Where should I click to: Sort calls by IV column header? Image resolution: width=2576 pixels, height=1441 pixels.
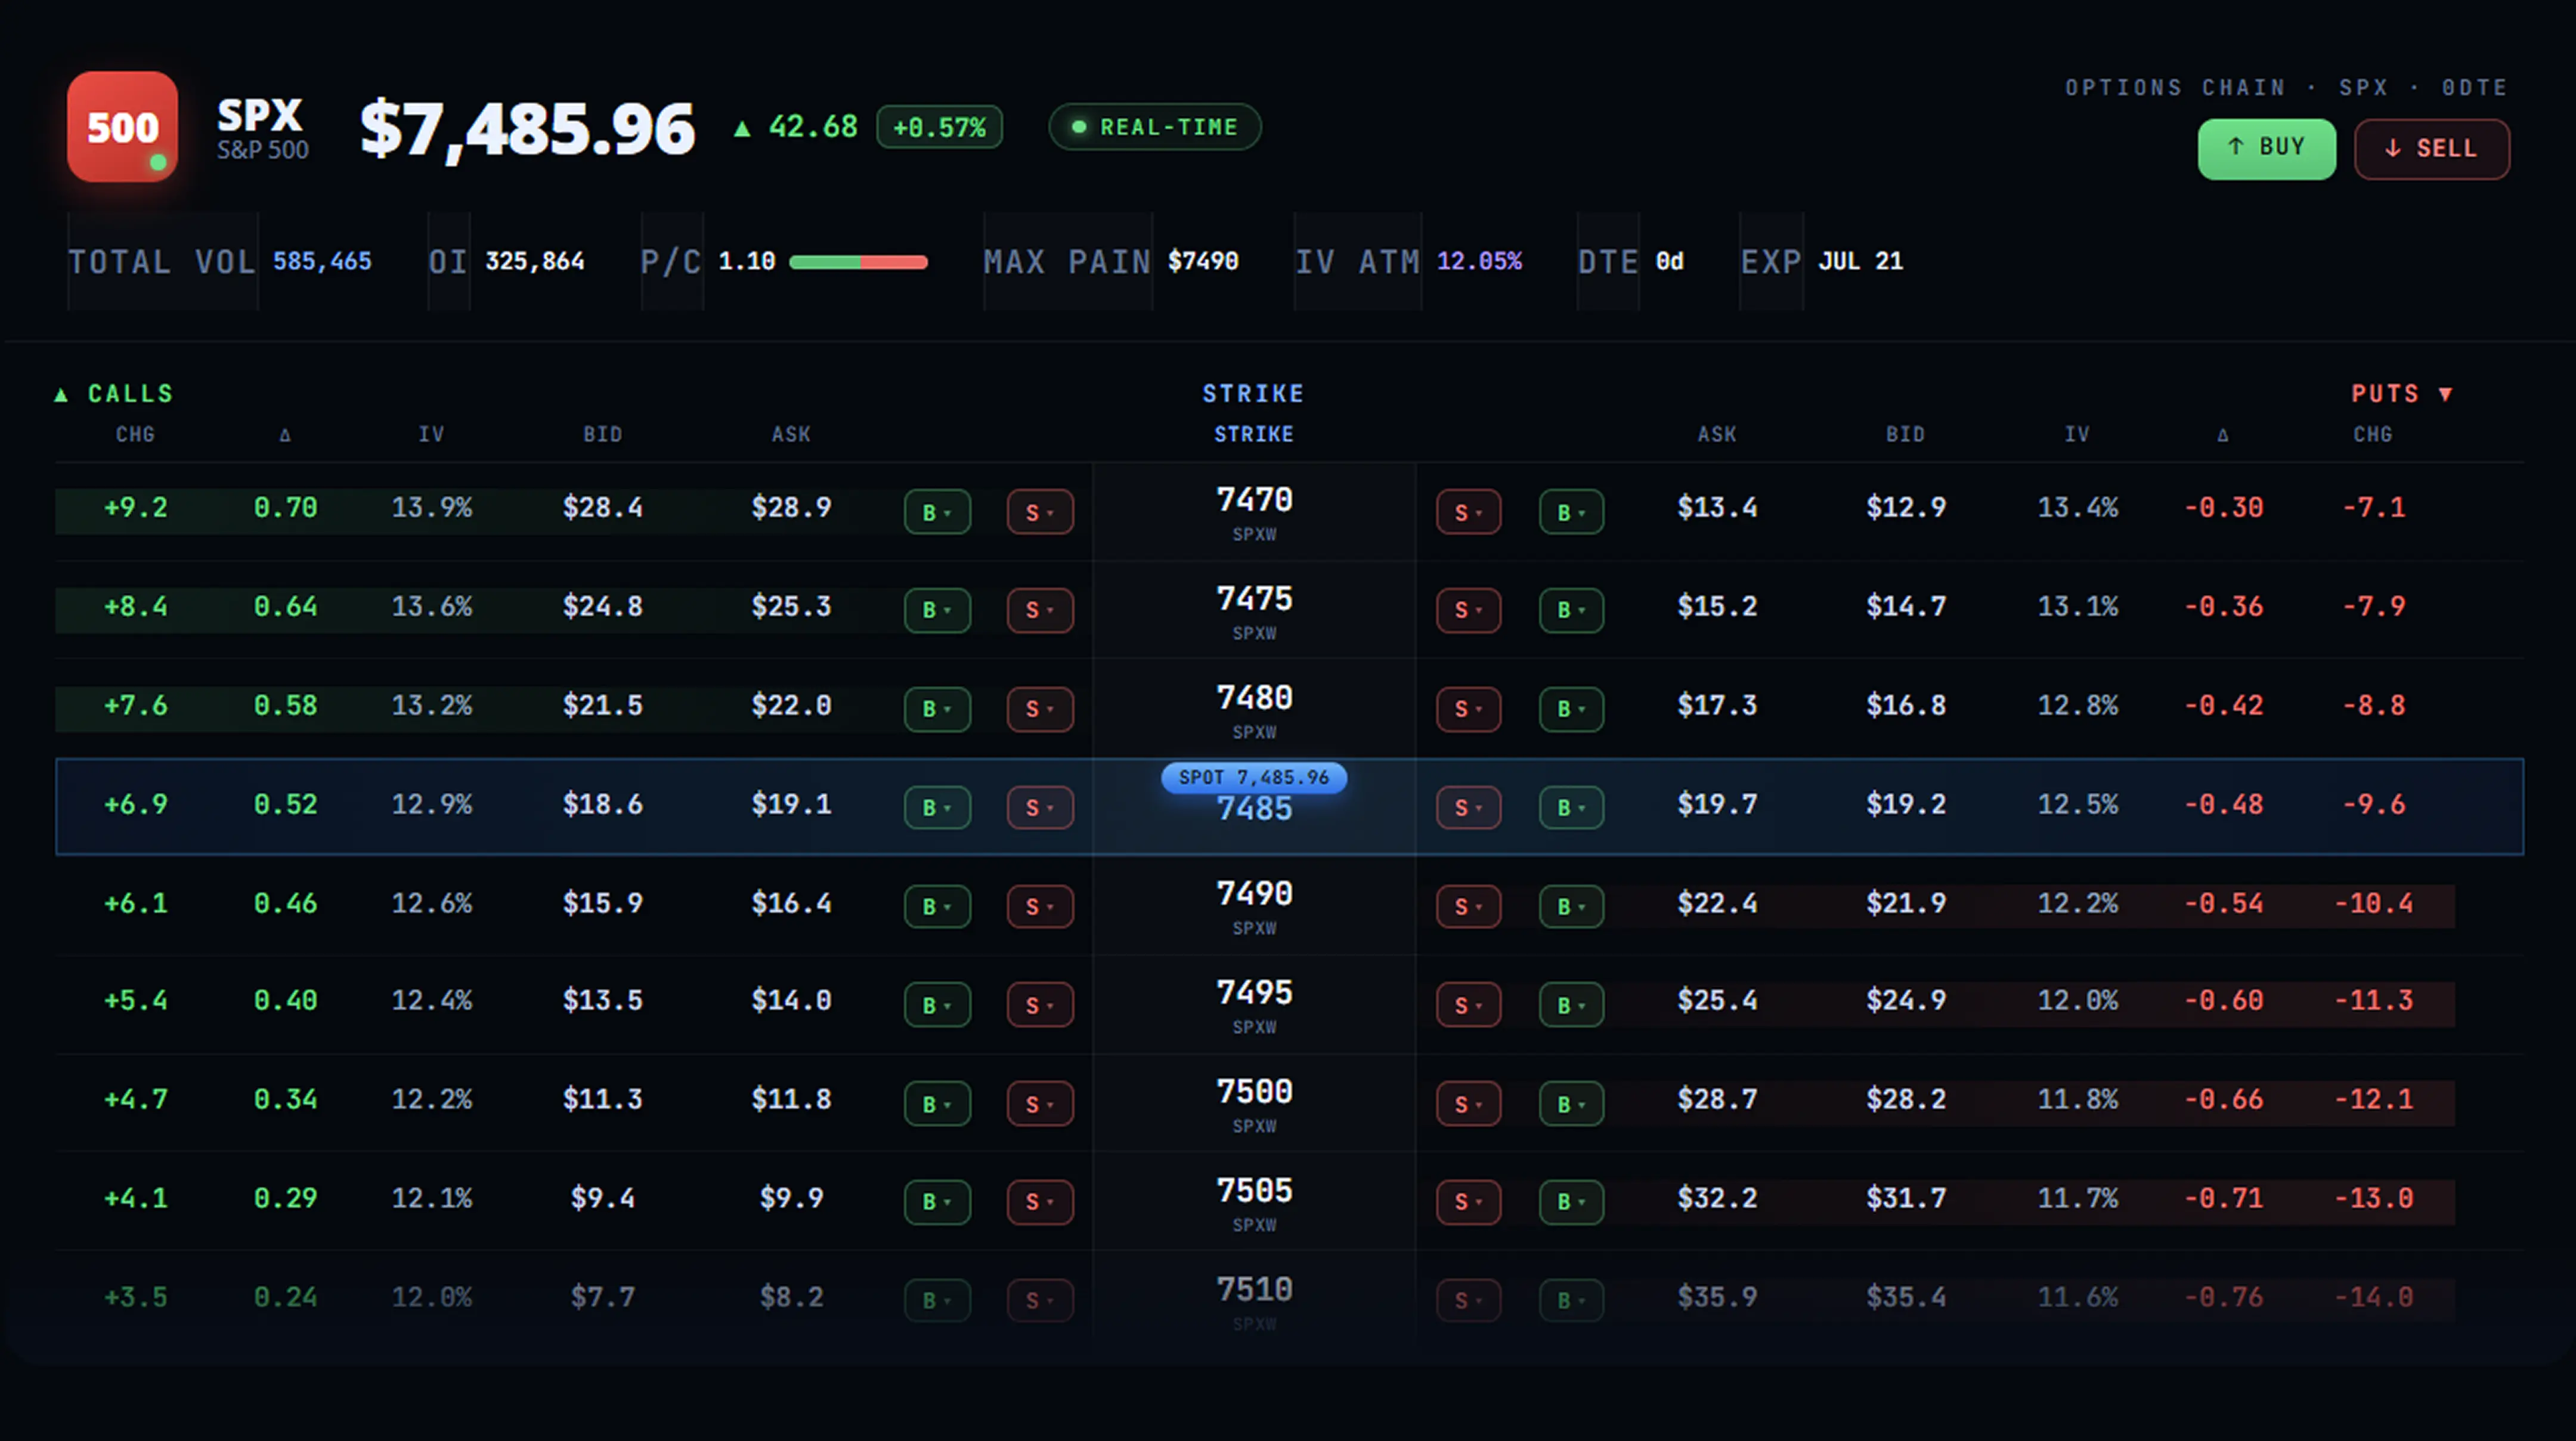(431, 435)
